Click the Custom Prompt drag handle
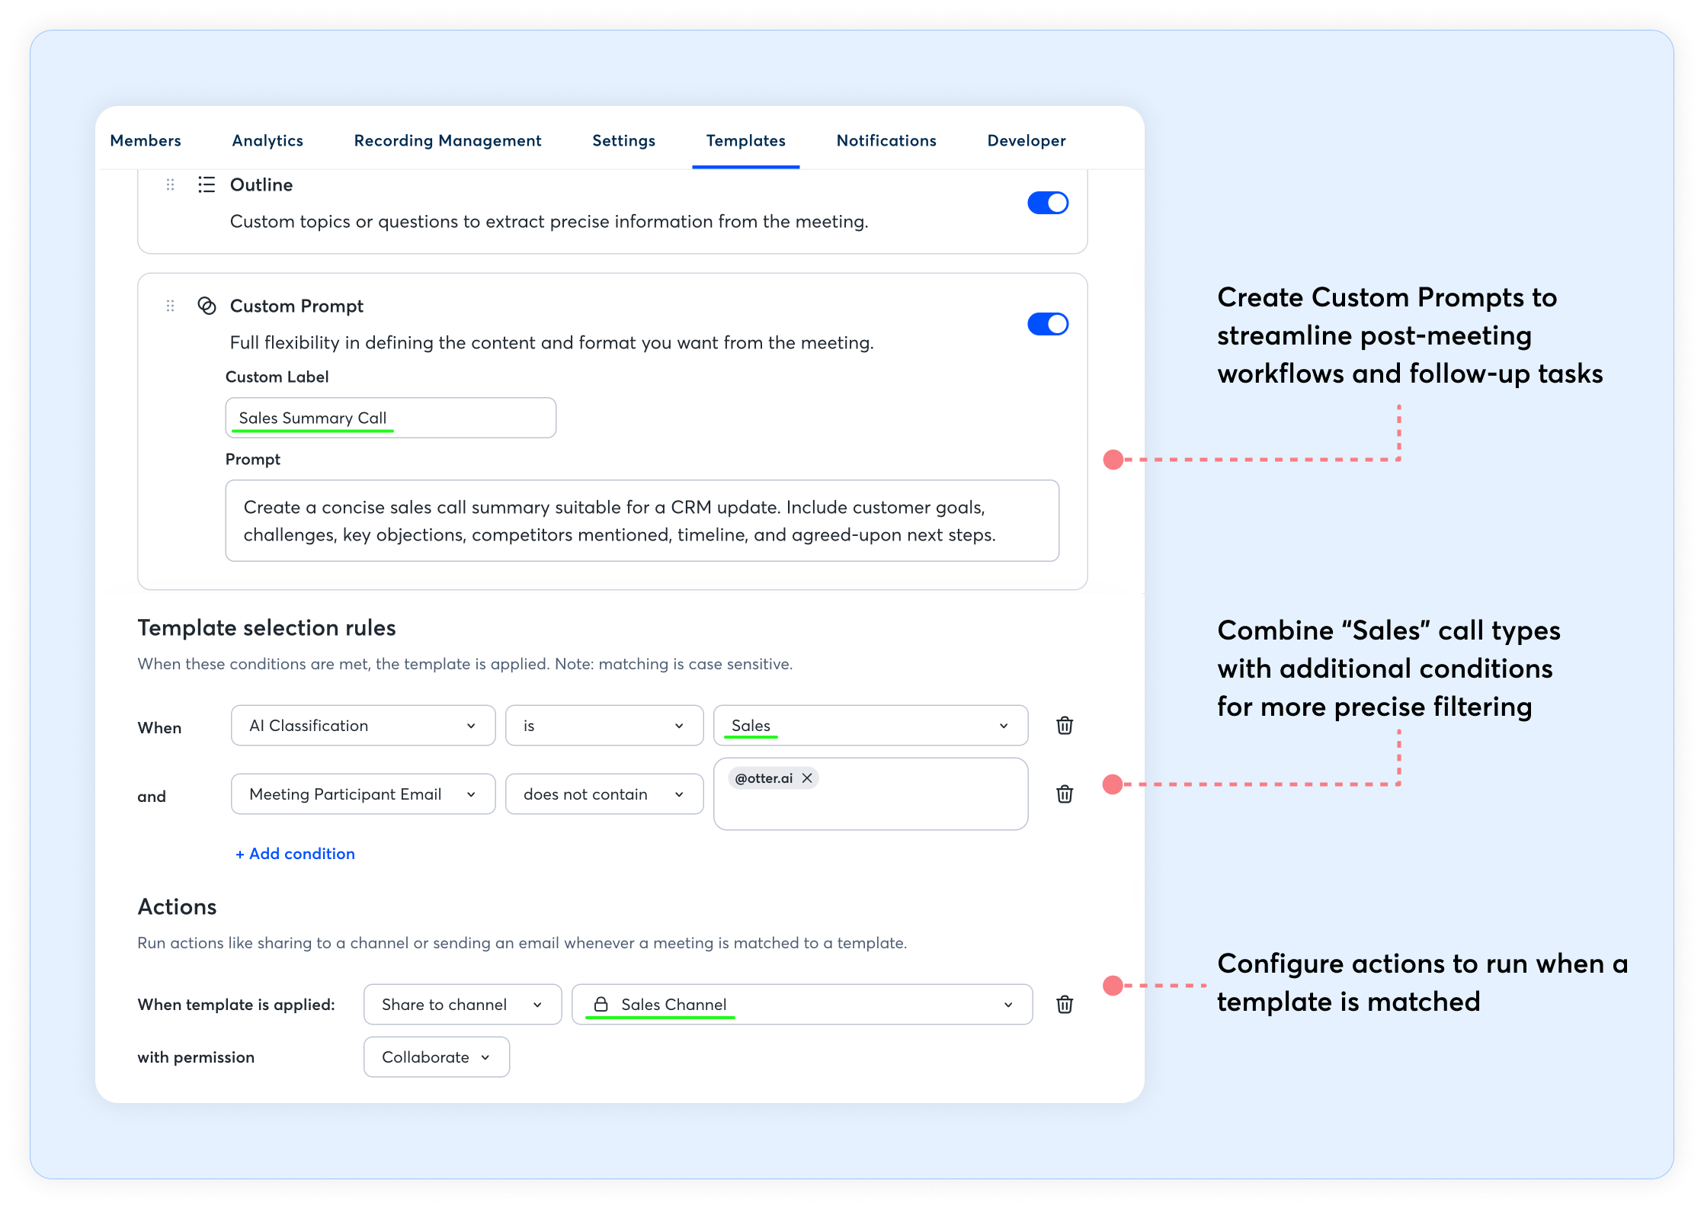This screenshot has height=1209, width=1704. pyautogui.click(x=171, y=306)
